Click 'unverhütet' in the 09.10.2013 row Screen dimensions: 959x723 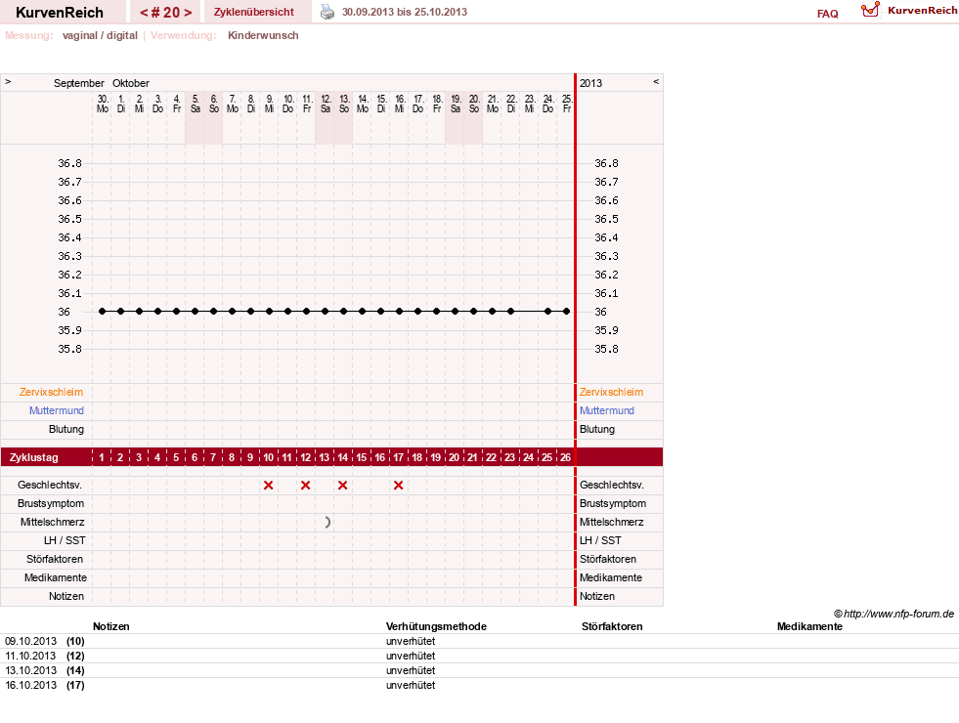point(411,641)
